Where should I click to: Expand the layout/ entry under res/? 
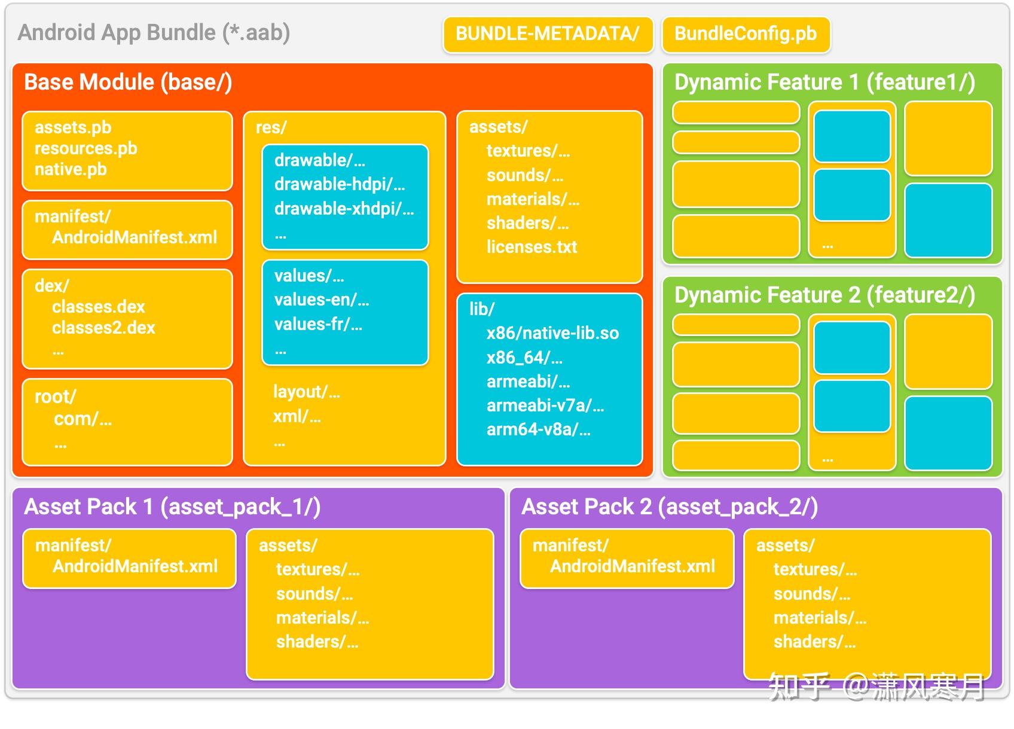[305, 392]
